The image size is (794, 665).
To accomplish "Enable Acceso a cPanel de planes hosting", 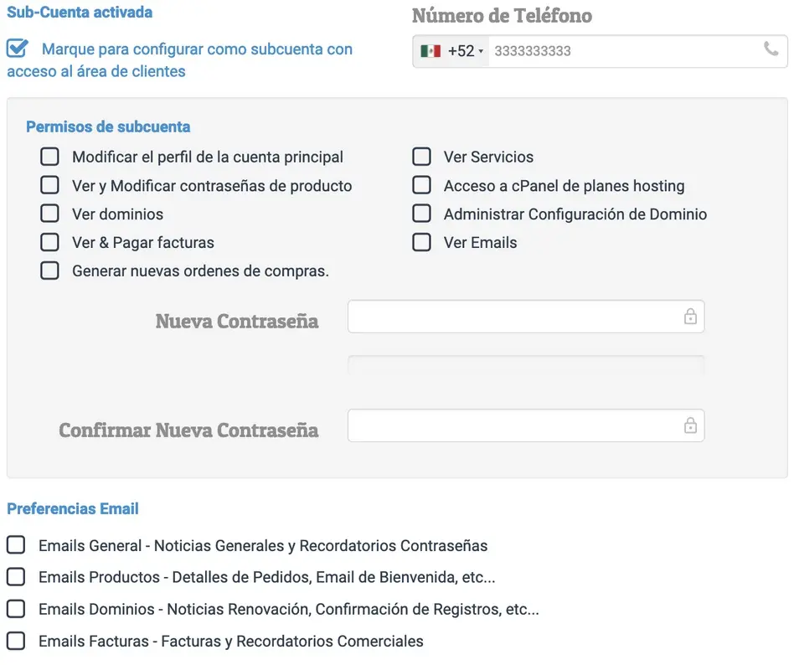I will coord(421,185).
